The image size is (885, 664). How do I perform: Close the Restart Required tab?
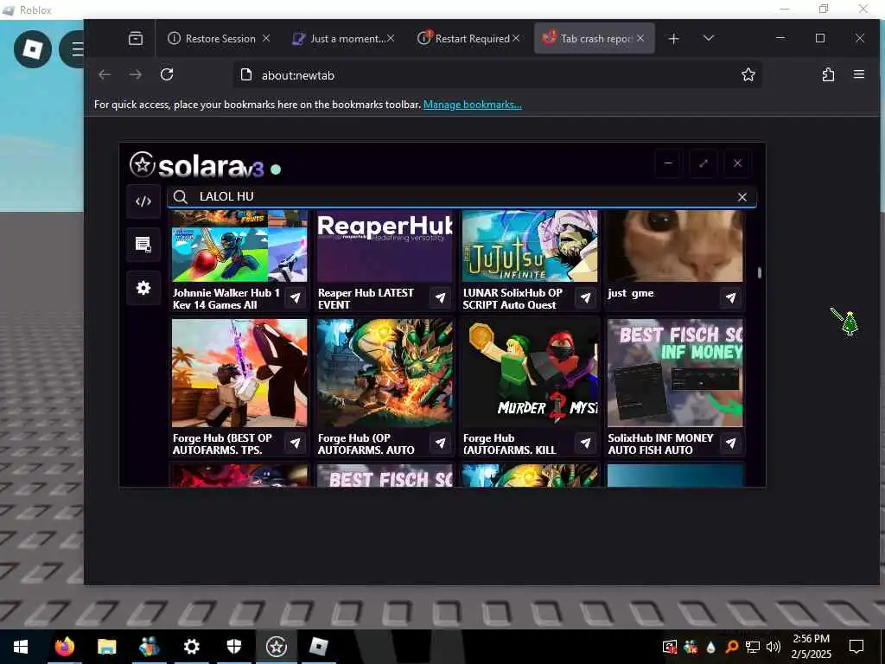point(515,38)
